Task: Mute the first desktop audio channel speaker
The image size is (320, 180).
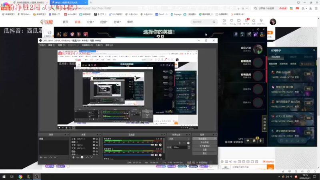Action: click(156, 145)
